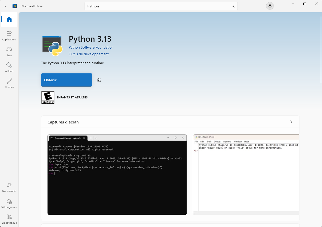Click the Microsoft Store logo icon
The image size is (322, 227).
(x=15, y=6)
